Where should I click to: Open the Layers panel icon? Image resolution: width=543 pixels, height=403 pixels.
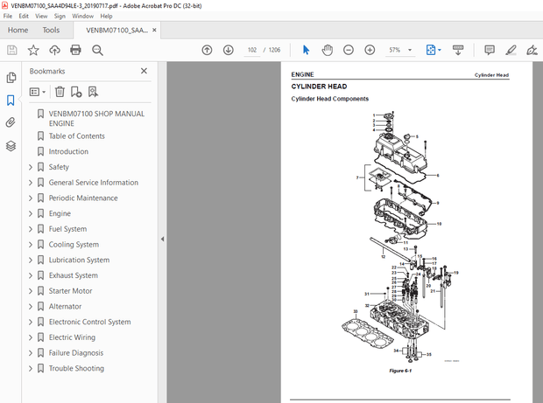[x=11, y=146]
